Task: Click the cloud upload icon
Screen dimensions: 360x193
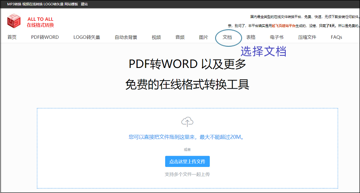Action: tap(187, 121)
